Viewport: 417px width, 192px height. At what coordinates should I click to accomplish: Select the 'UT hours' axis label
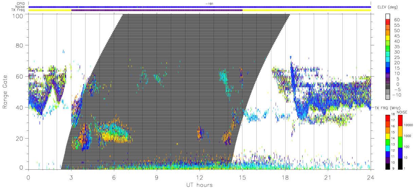pos(199,185)
